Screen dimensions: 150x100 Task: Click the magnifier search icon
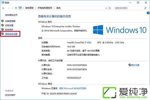pos(145,8)
